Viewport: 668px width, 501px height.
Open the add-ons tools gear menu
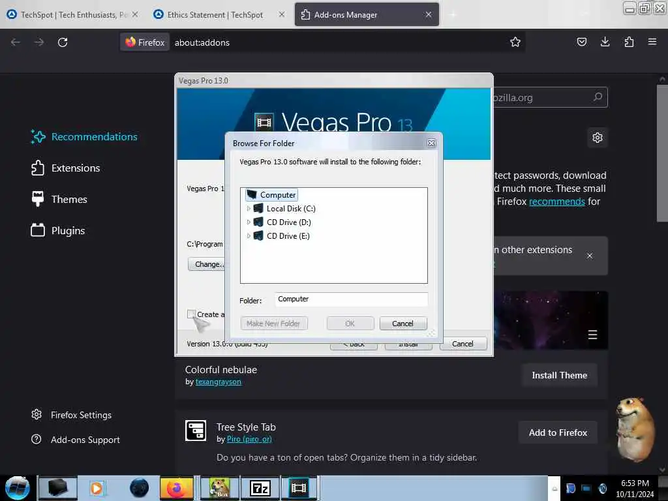point(598,138)
